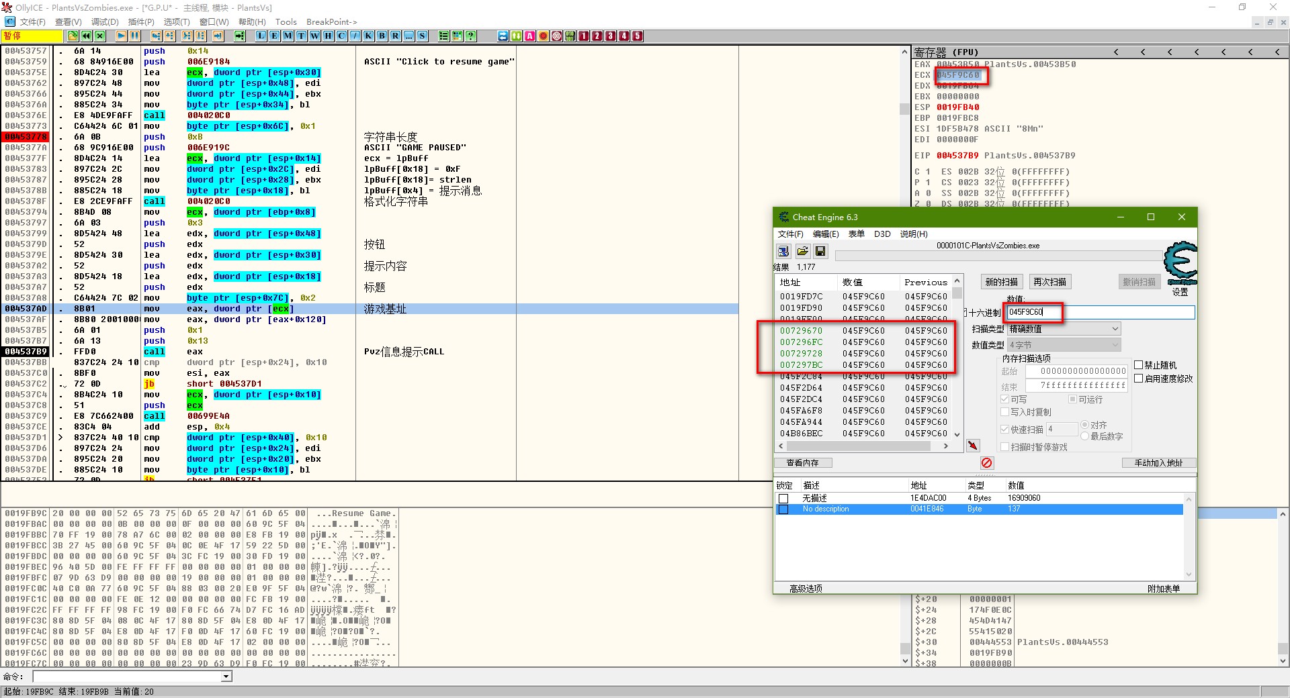Select result address 00729670 in Cheat Engine
The height and width of the screenshot is (698, 1290).
pos(801,331)
